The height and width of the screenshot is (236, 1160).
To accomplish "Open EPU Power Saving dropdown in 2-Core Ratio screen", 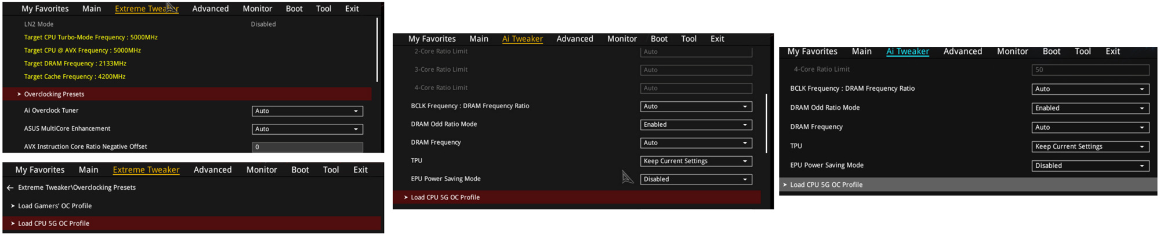I will (697, 179).
